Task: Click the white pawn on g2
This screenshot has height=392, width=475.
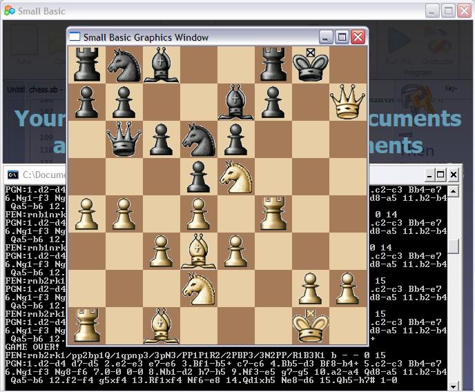Action: [311, 288]
